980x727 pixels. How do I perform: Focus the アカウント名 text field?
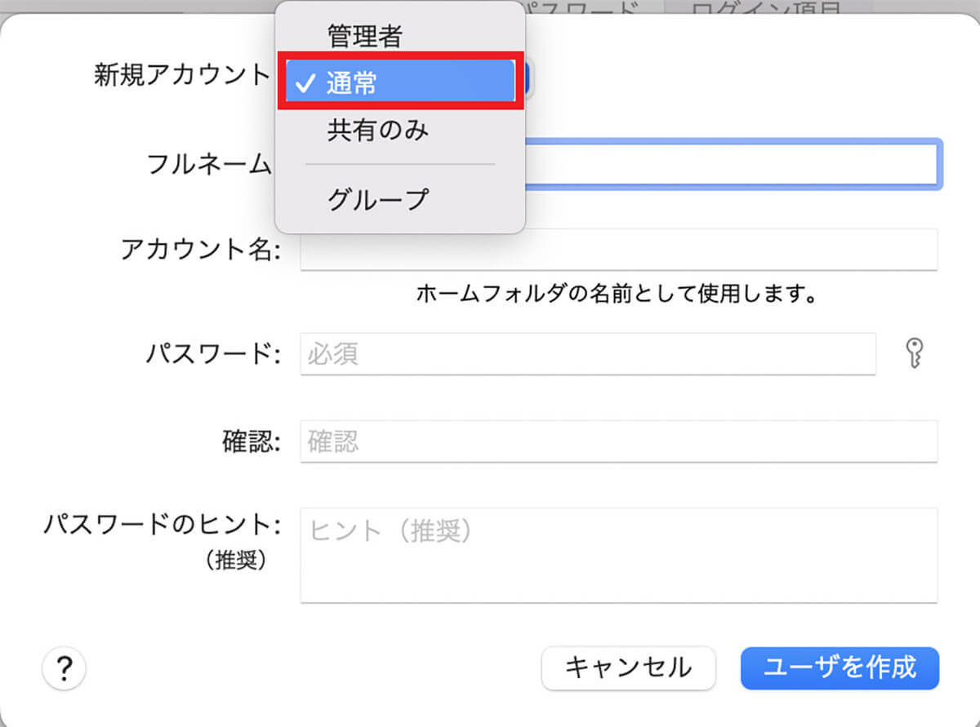tap(619, 250)
